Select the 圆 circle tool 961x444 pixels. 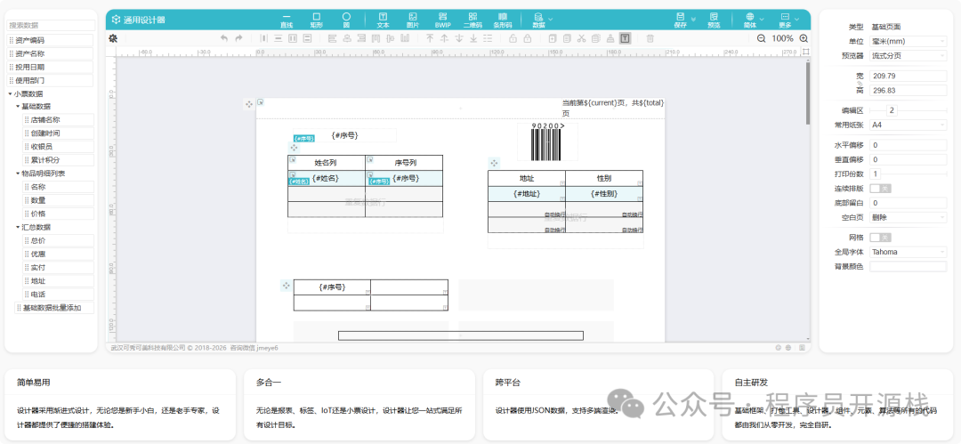[346, 20]
